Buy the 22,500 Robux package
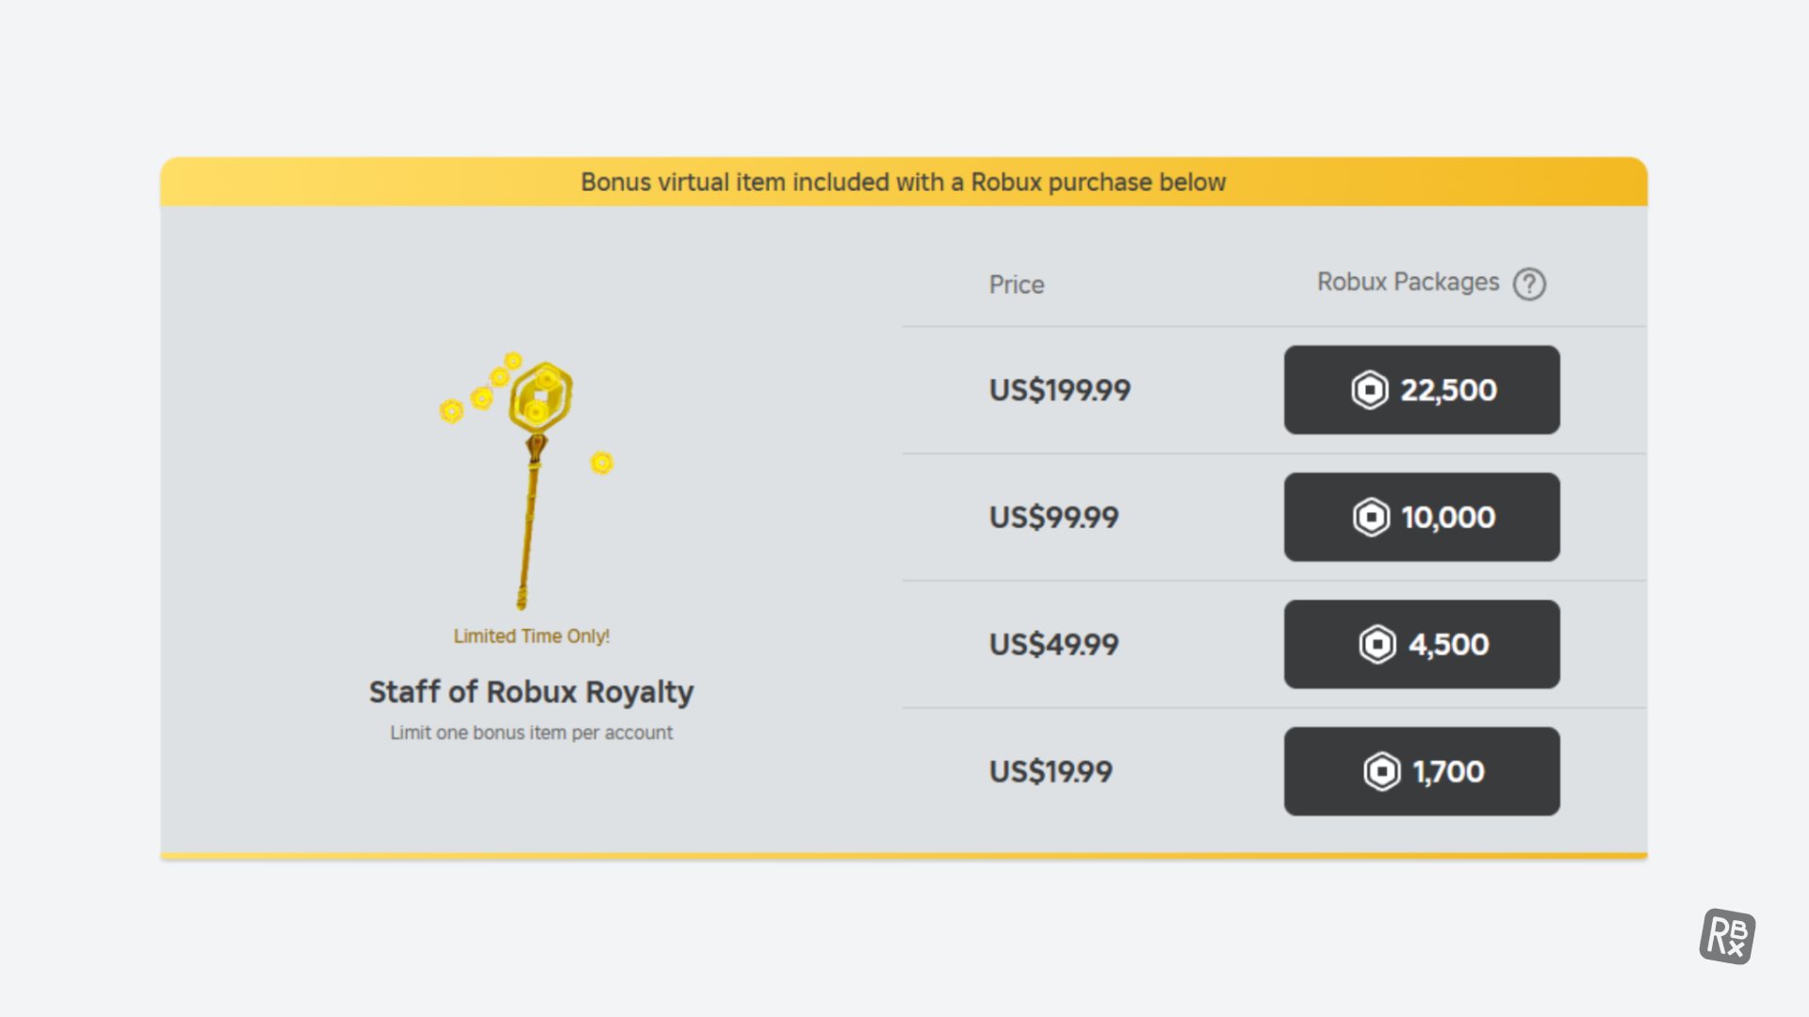The width and height of the screenshot is (1809, 1017). 1422,390
